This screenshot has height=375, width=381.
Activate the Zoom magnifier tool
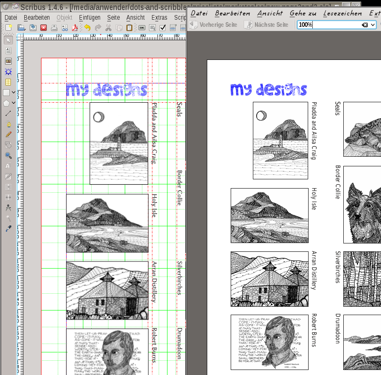[x=8, y=155]
